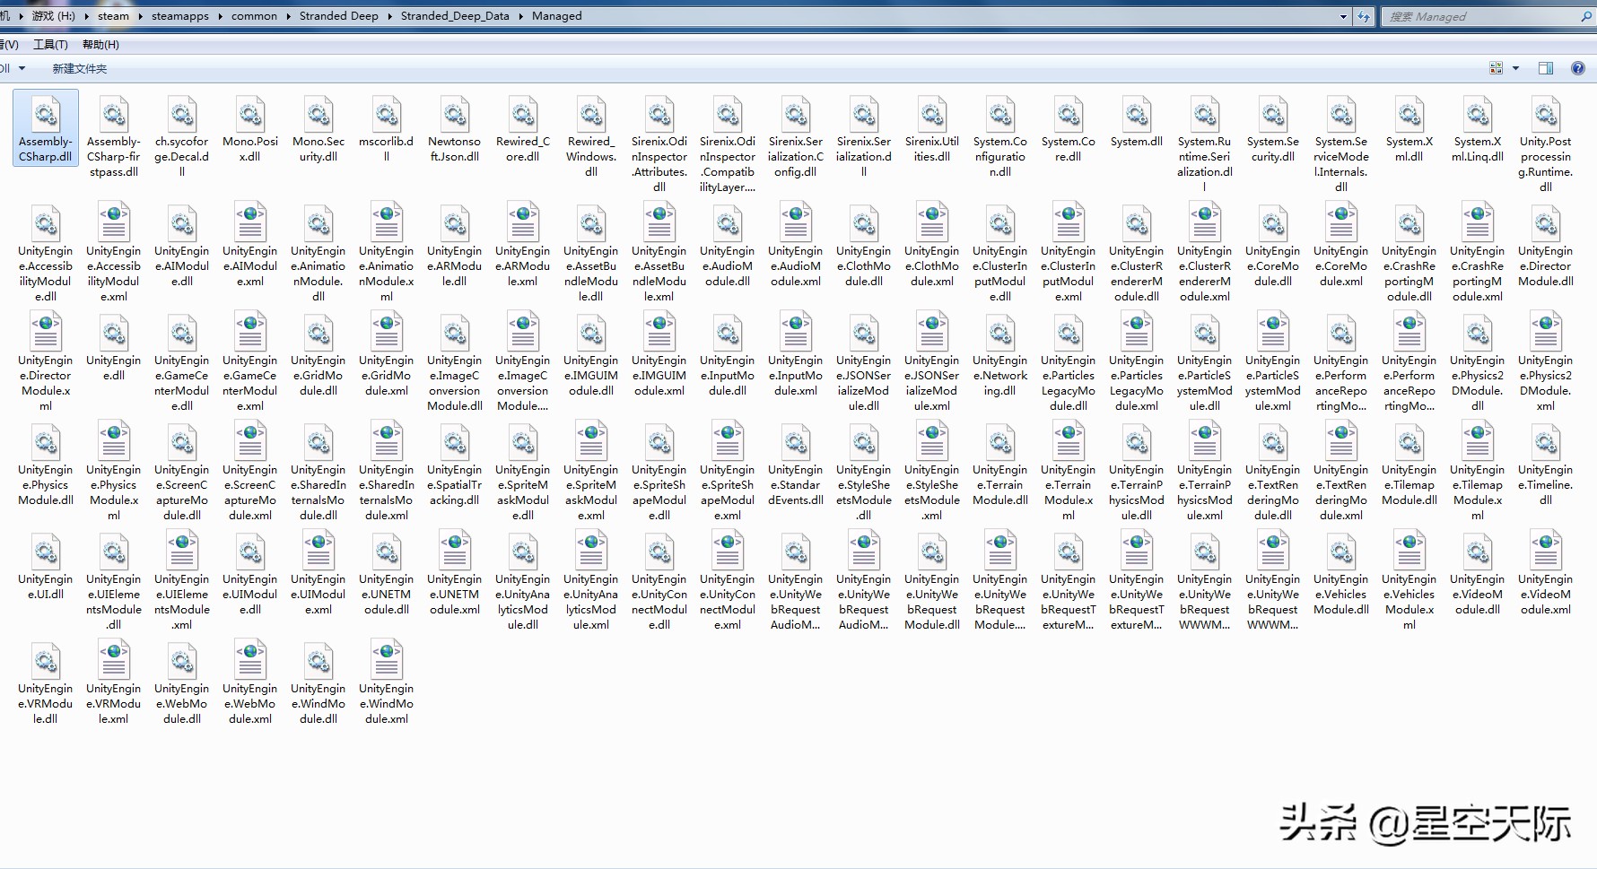The height and width of the screenshot is (869, 1597).
Task: Navigate to steamapps in the breadcrumb
Action: tap(179, 16)
